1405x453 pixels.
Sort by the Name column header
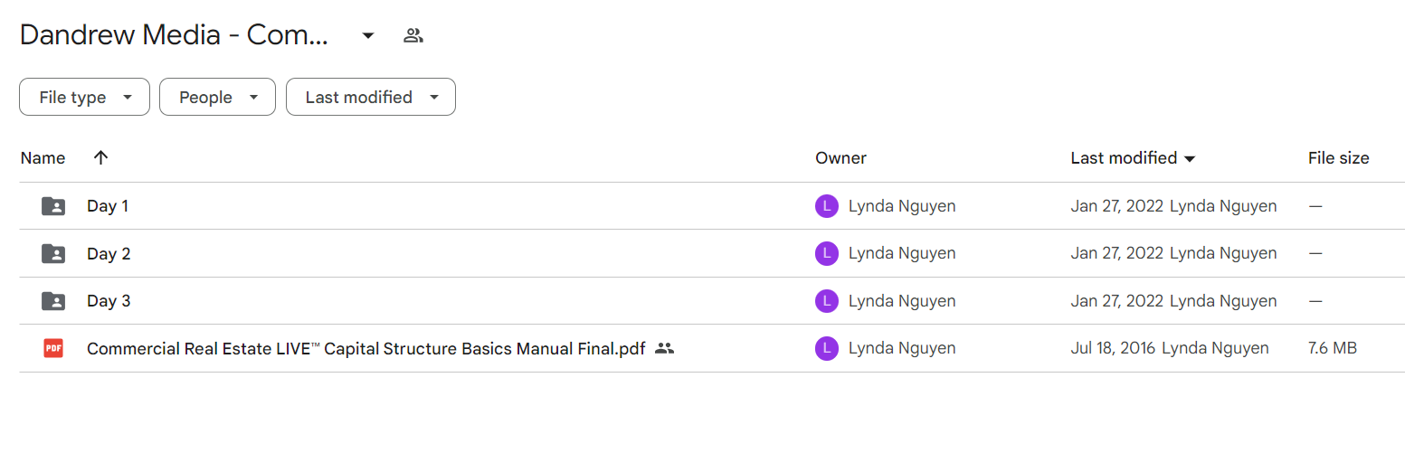pyautogui.click(x=43, y=158)
